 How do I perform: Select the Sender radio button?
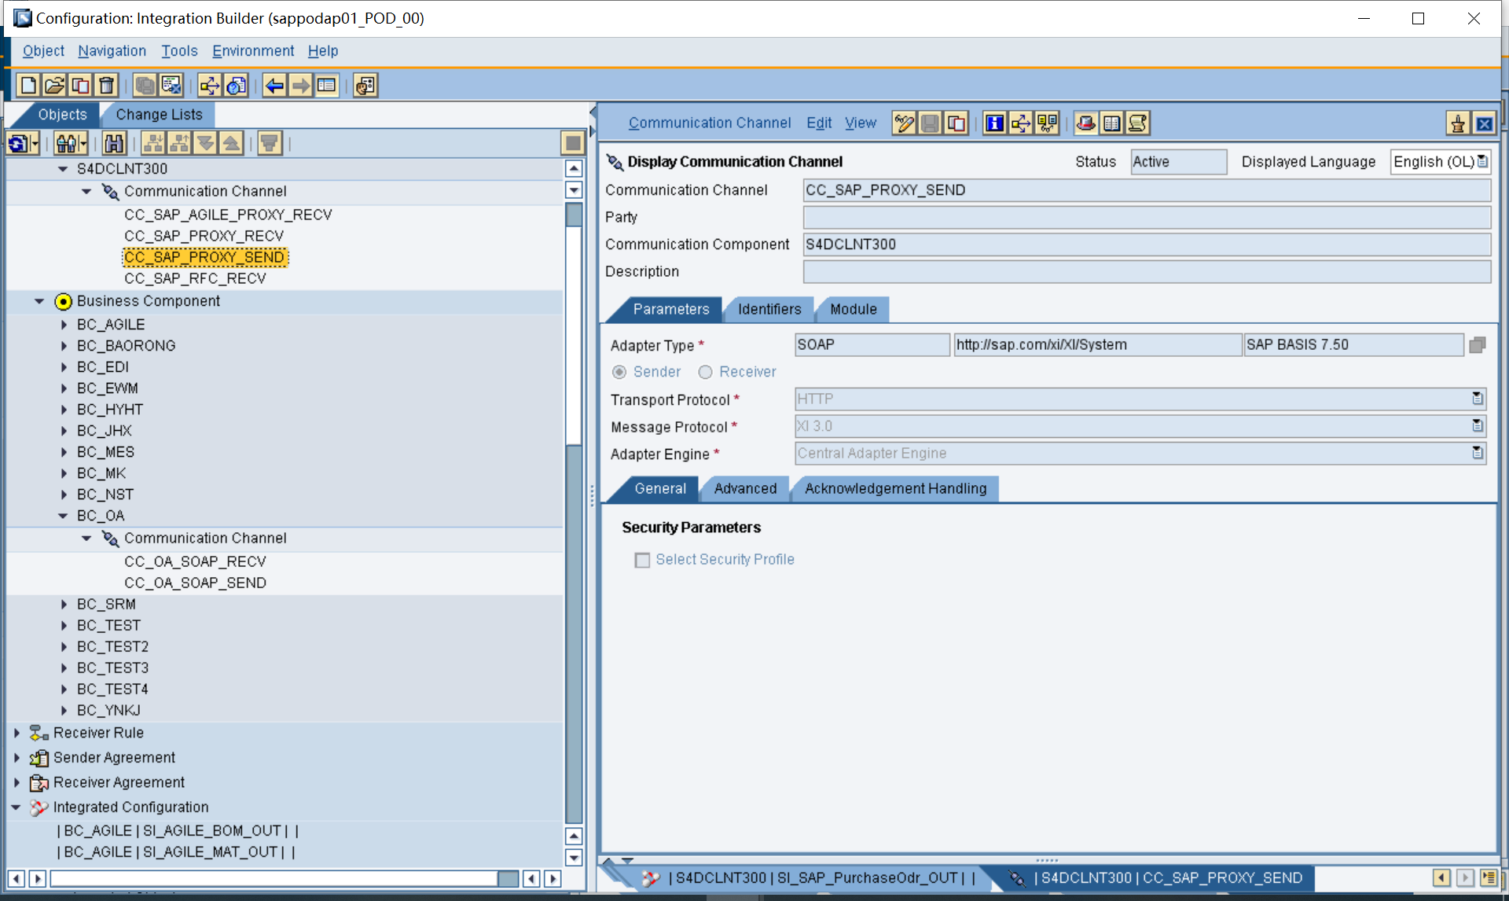click(619, 372)
